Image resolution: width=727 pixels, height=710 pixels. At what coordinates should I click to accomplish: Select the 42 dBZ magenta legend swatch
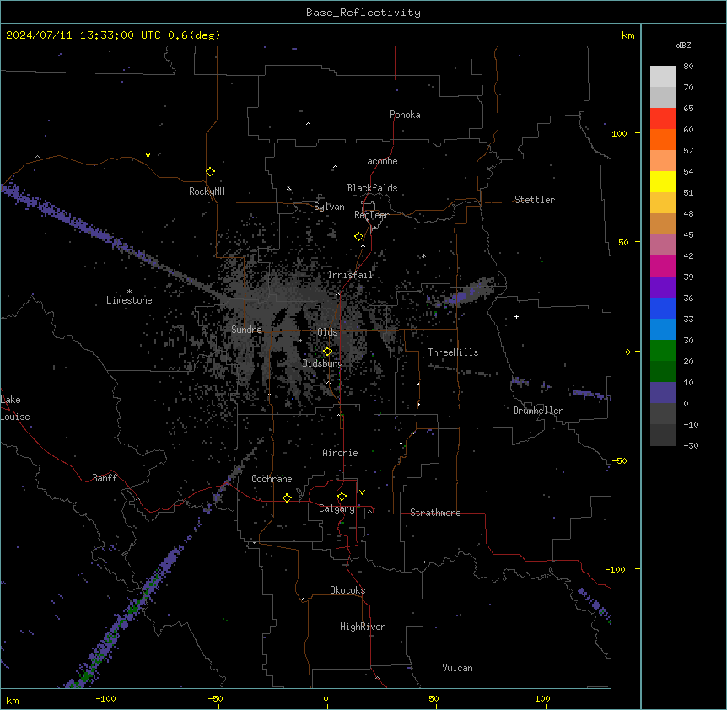pos(663,266)
